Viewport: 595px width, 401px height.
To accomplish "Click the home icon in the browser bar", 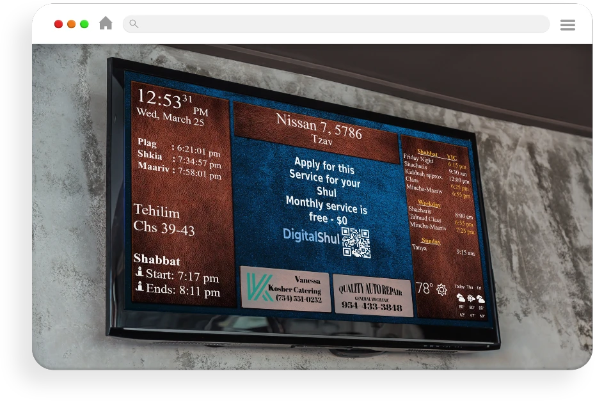I will point(106,23).
